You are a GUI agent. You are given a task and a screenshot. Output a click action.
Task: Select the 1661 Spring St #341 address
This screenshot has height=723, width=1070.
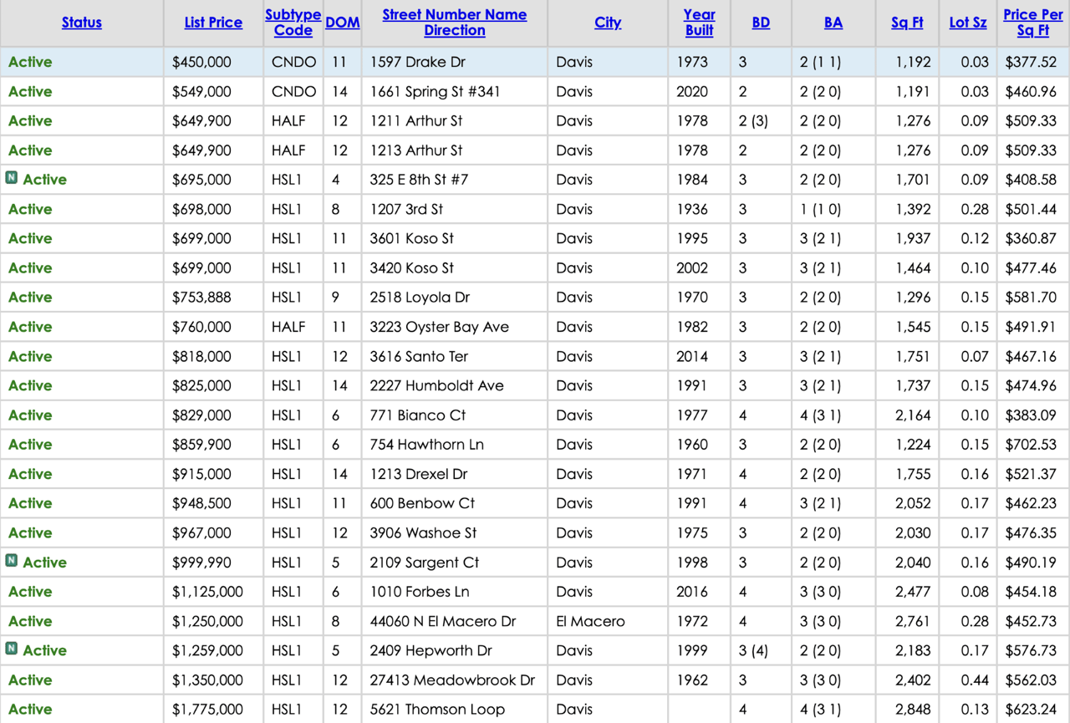pyautogui.click(x=436, y=92)
